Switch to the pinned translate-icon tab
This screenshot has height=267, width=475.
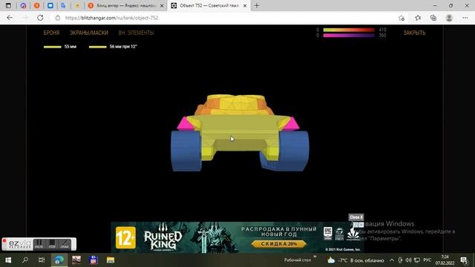63,5
